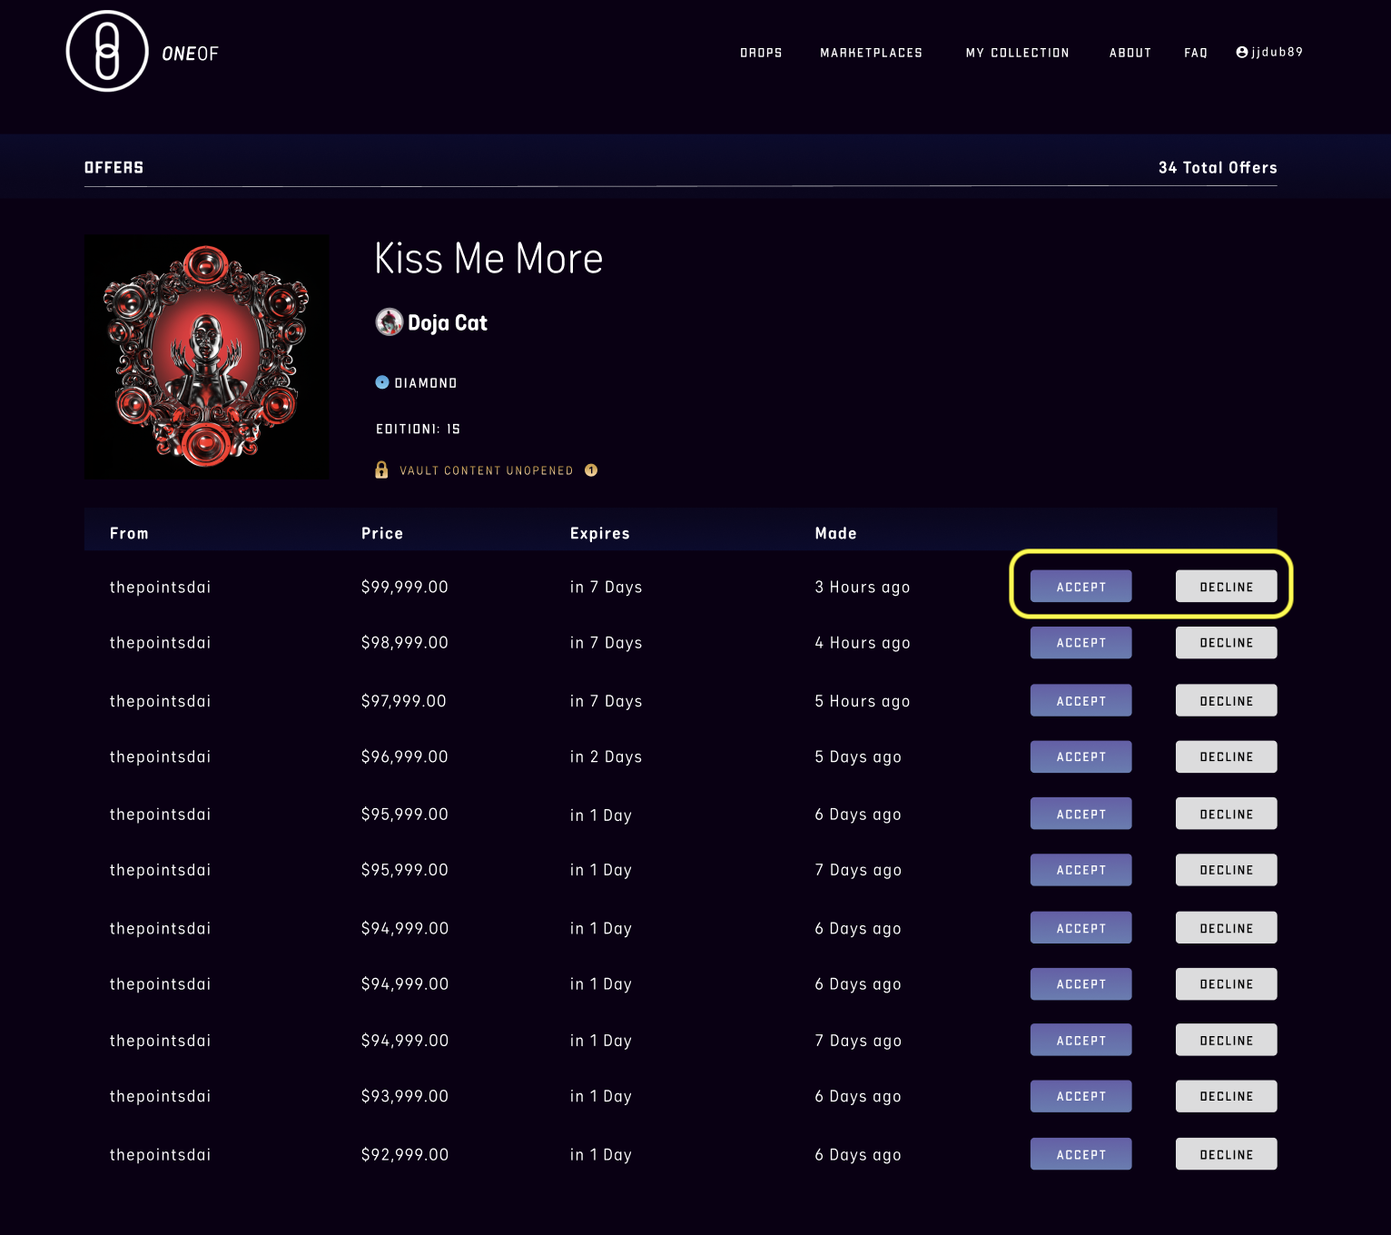The width and height of the screenshot is (1391, 1235).
Task: Click the Made column header
Action: click(x=836, y=533)
